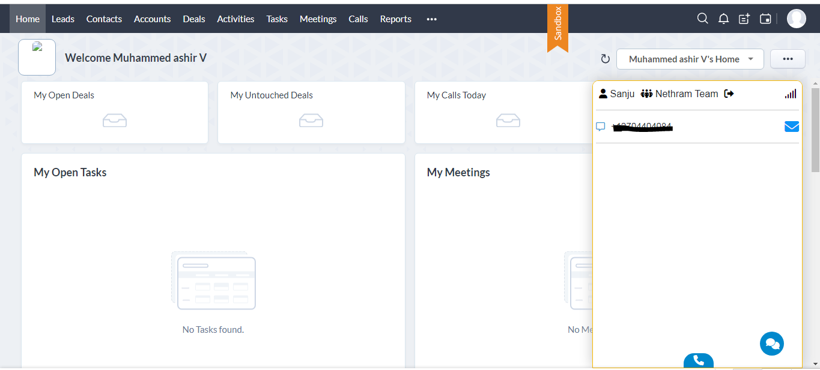This screenshot has width=820, height=370.
Task: Click the blue envelope message icon
Action: (791, 127)
